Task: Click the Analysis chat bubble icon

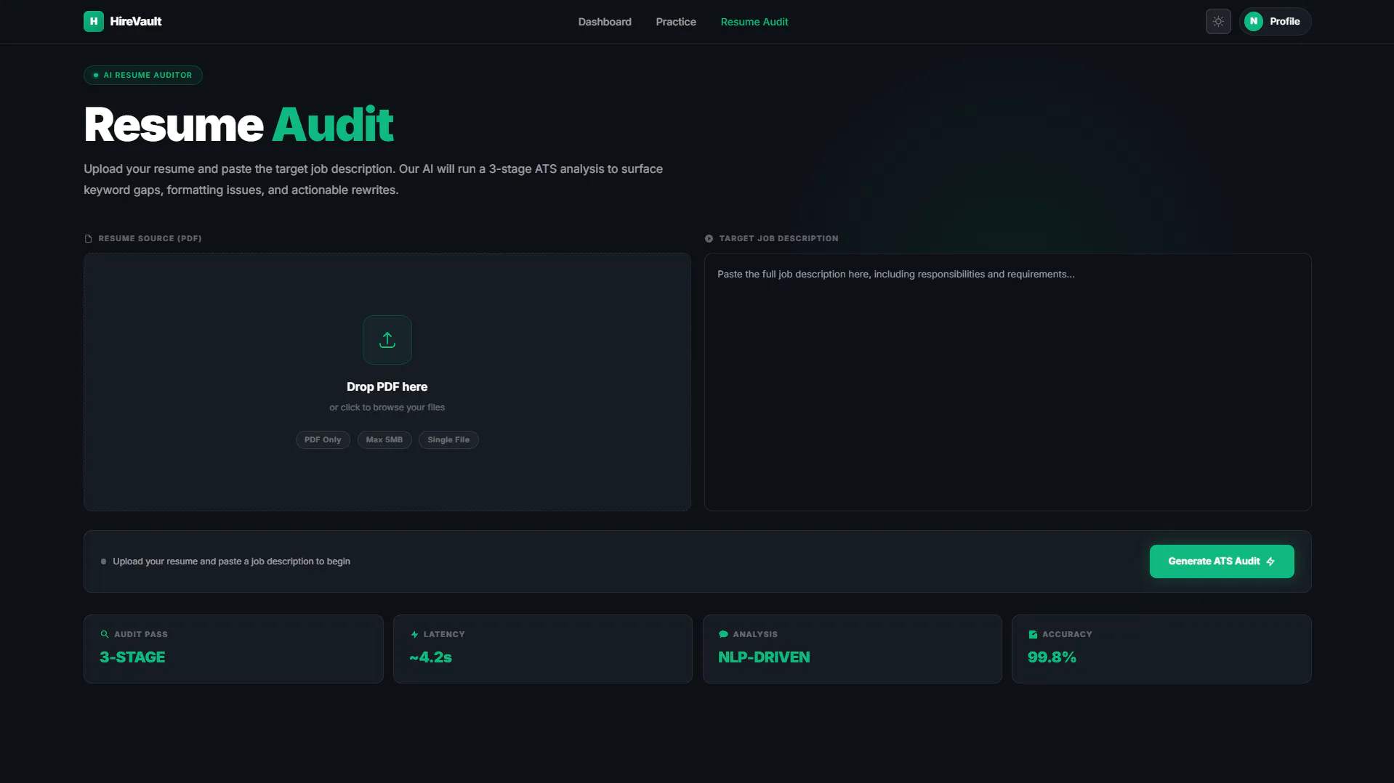Action: coord(723,634)
